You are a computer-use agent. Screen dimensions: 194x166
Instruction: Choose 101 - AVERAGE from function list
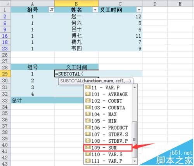coord(108,94)
